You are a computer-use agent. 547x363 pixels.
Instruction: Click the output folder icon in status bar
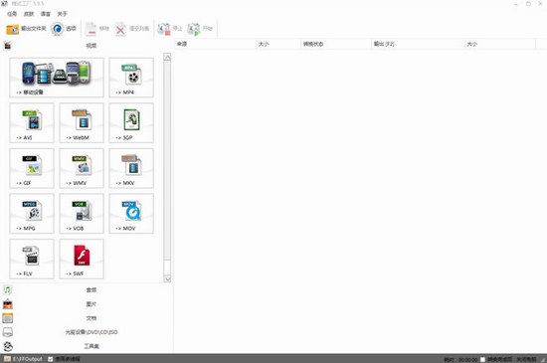7,359
